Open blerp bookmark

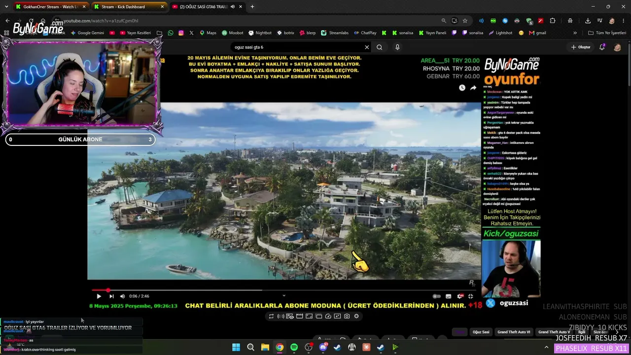pyautogui.click(x=307, y=33)
